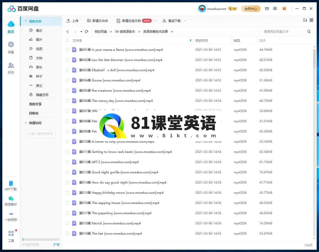Viewport: 319px width, 252px height.
Task: Click the search magnifier icon
Action: pyautogui.click(x=309, y=32)
